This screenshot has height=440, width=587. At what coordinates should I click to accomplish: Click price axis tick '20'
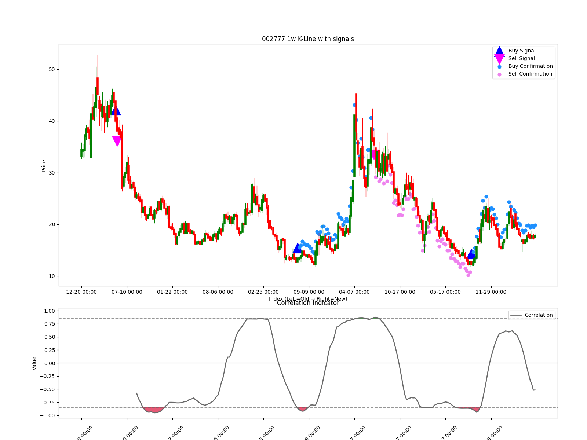[x=52, y=224]
